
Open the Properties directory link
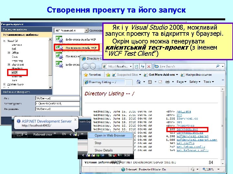tap(185, 126)
